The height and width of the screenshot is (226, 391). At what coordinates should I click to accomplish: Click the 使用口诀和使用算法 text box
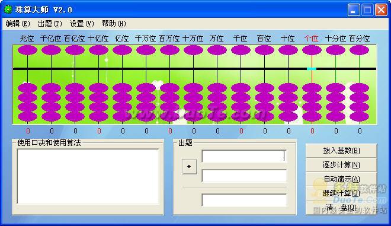tap(88, 176)
